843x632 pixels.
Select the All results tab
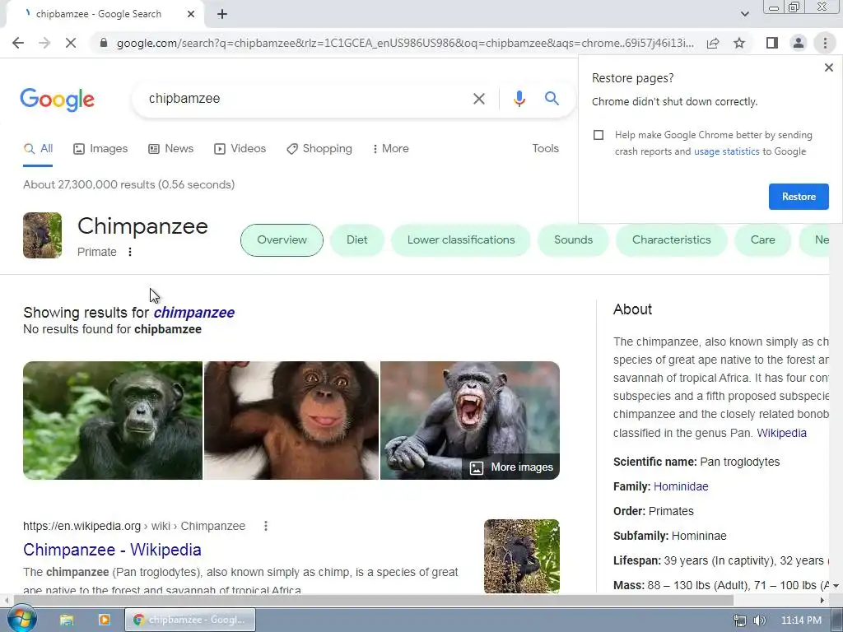38,149
